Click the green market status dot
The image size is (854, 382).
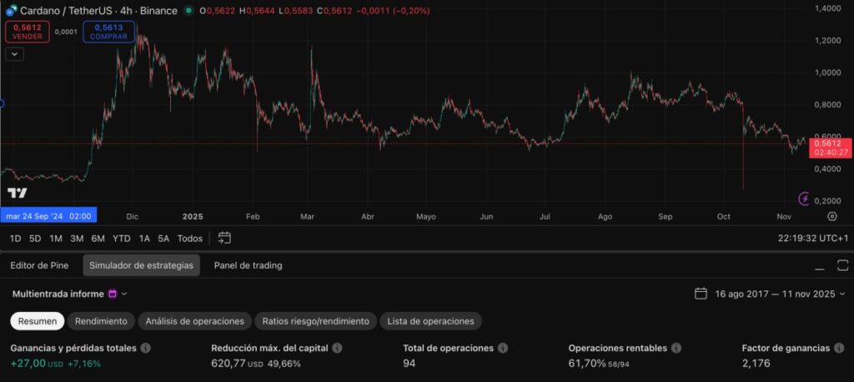(188, 10)
